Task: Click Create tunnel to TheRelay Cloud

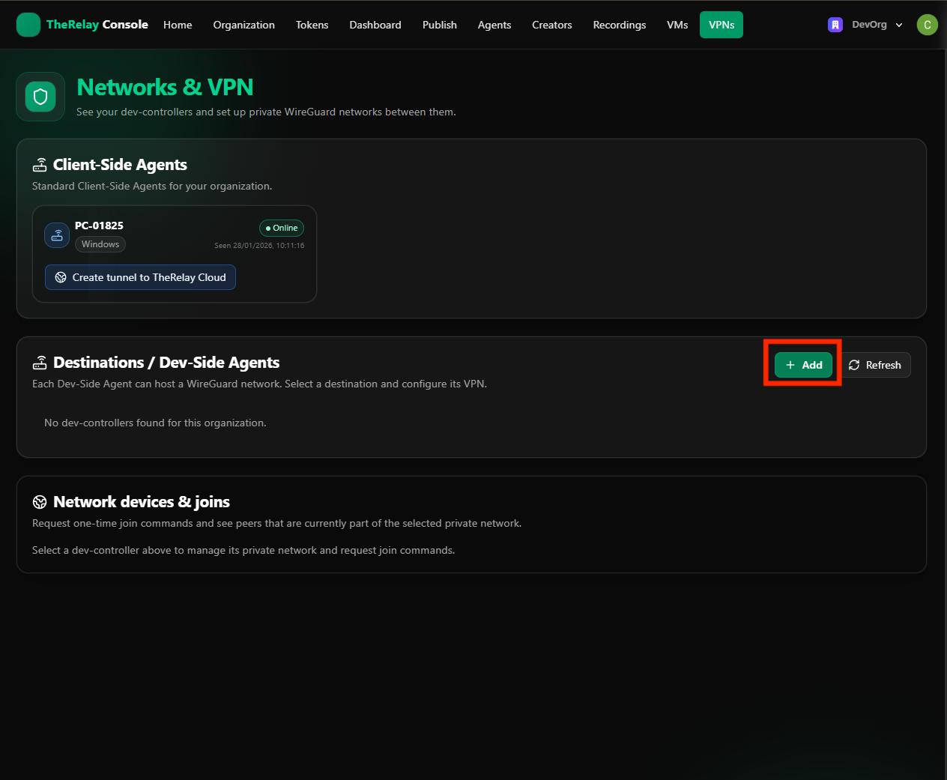Action: point(140,277)
